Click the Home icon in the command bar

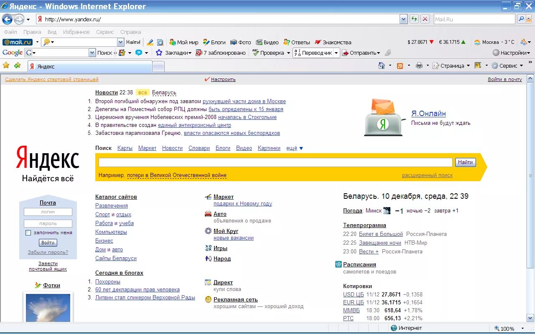[x=381, y=66]
